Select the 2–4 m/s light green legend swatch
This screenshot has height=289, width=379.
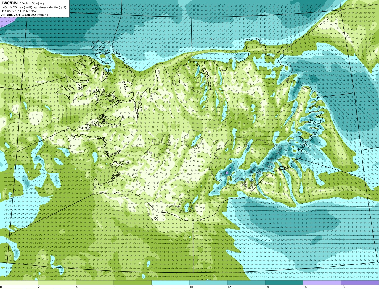coord(57,283)
